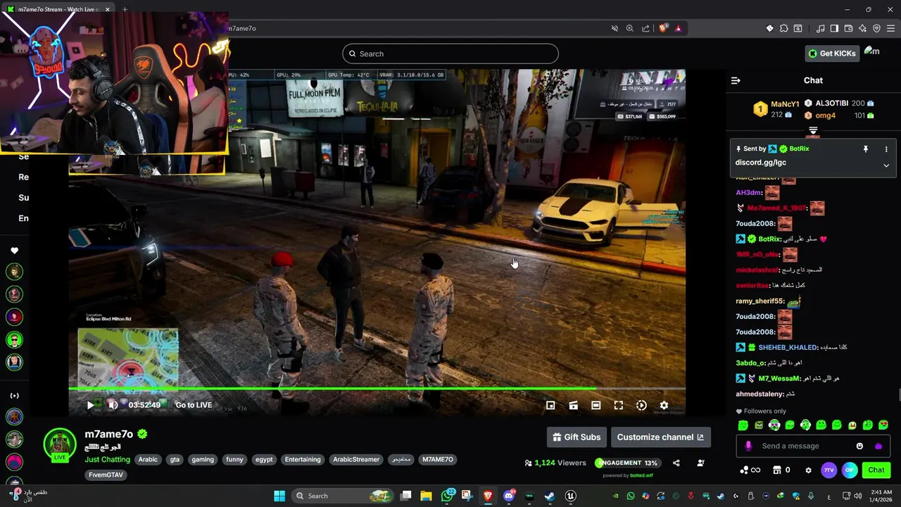Image resolution: width=901 pixels, height=507 pixels.
Task: Toggle mini player picture-in-picture icon
Action: click(x=550, y=406)
